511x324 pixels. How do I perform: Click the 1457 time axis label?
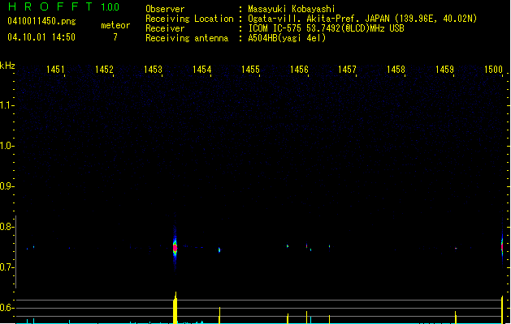tap(347, 70)
